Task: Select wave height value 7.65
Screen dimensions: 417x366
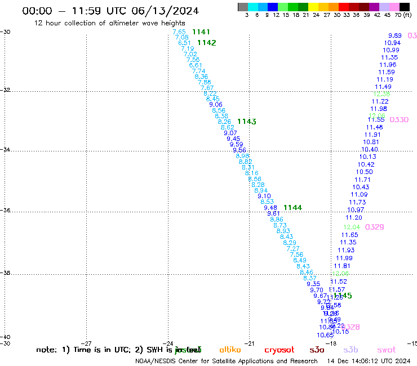Action: pos(179,32)
